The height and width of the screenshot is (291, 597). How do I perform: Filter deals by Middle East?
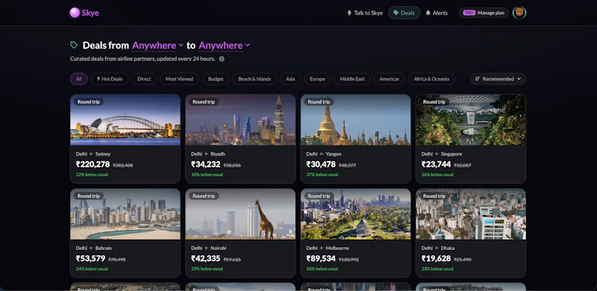352,79
